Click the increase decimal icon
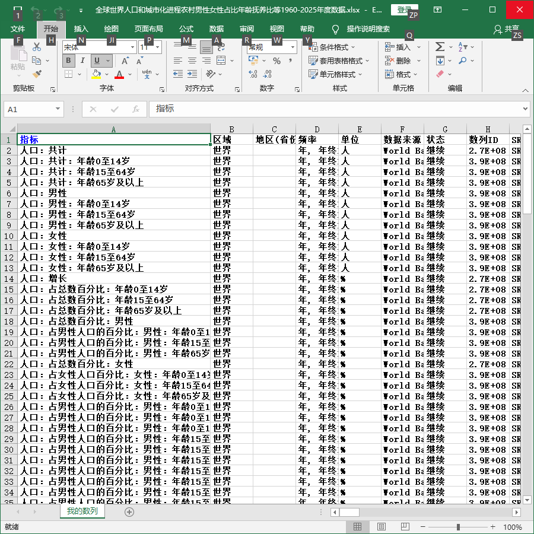The height and width of the screenshot is (534, 534). (x=253, y=74)
